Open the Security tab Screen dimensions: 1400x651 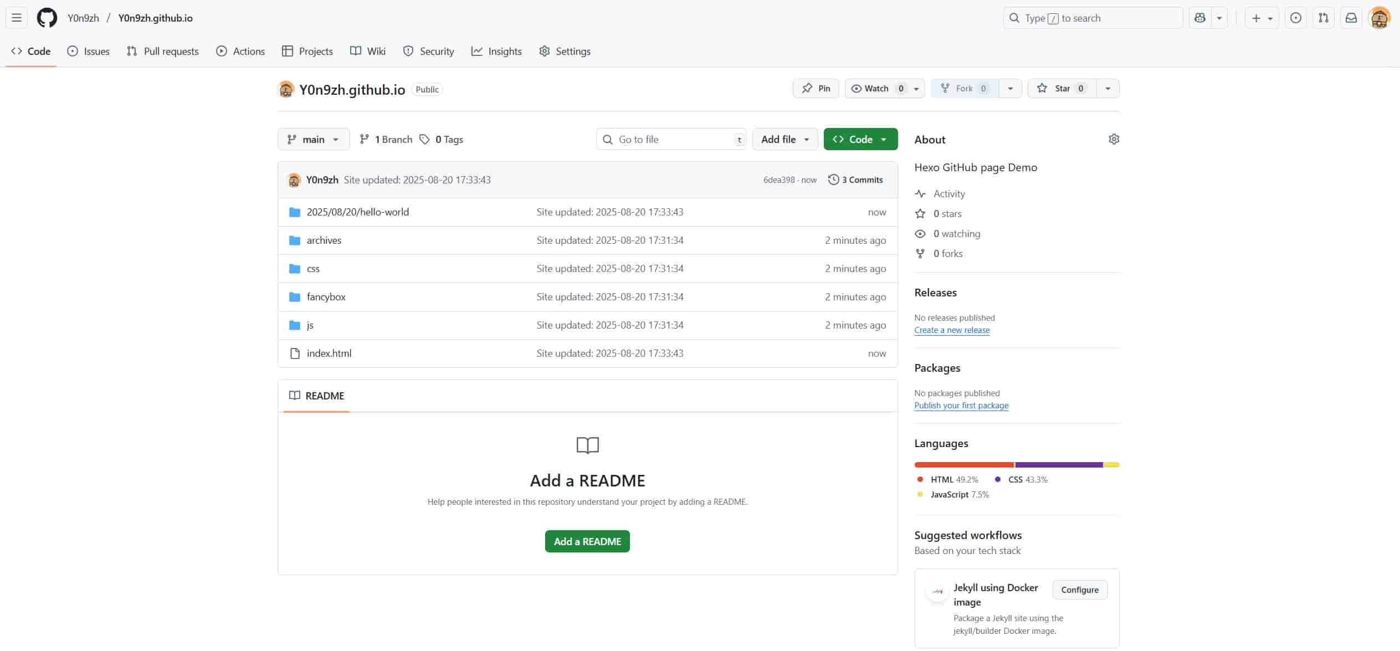tap(429, 51)
